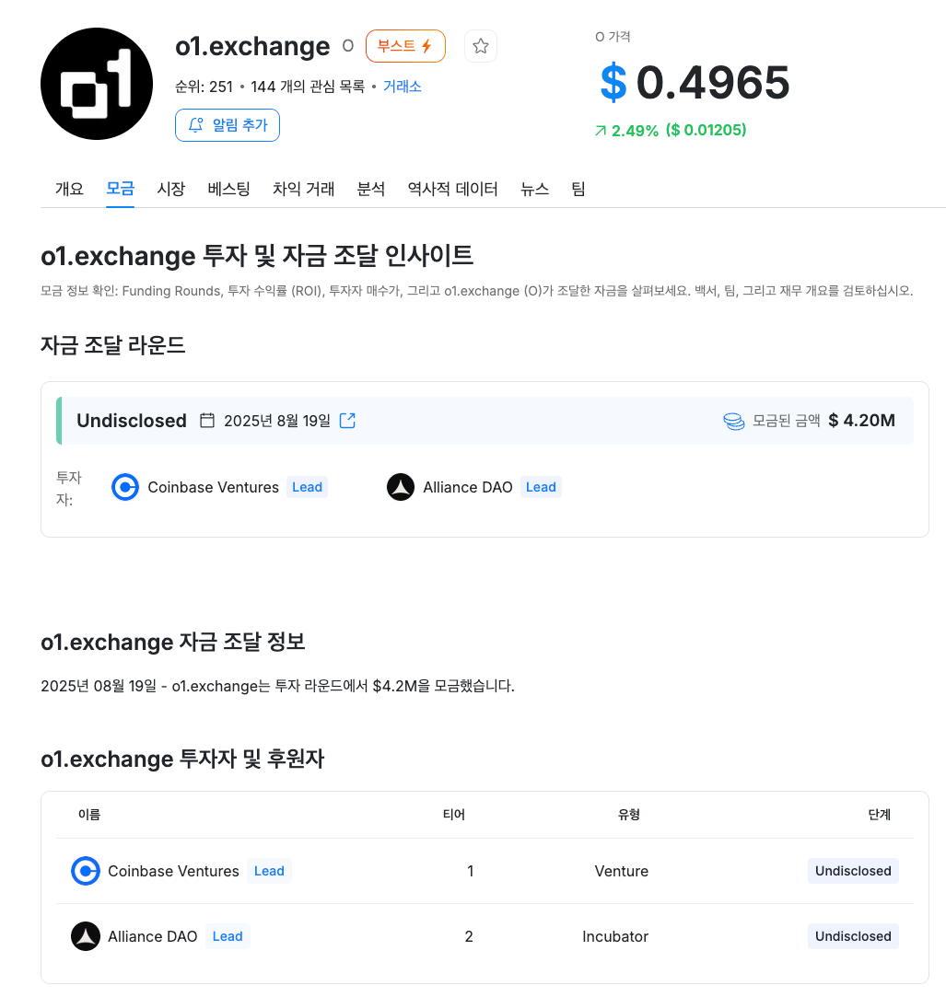Switch to the 시장 tab
The height and width of the screenshot is (997, 946).
click(x=170, y=189)
